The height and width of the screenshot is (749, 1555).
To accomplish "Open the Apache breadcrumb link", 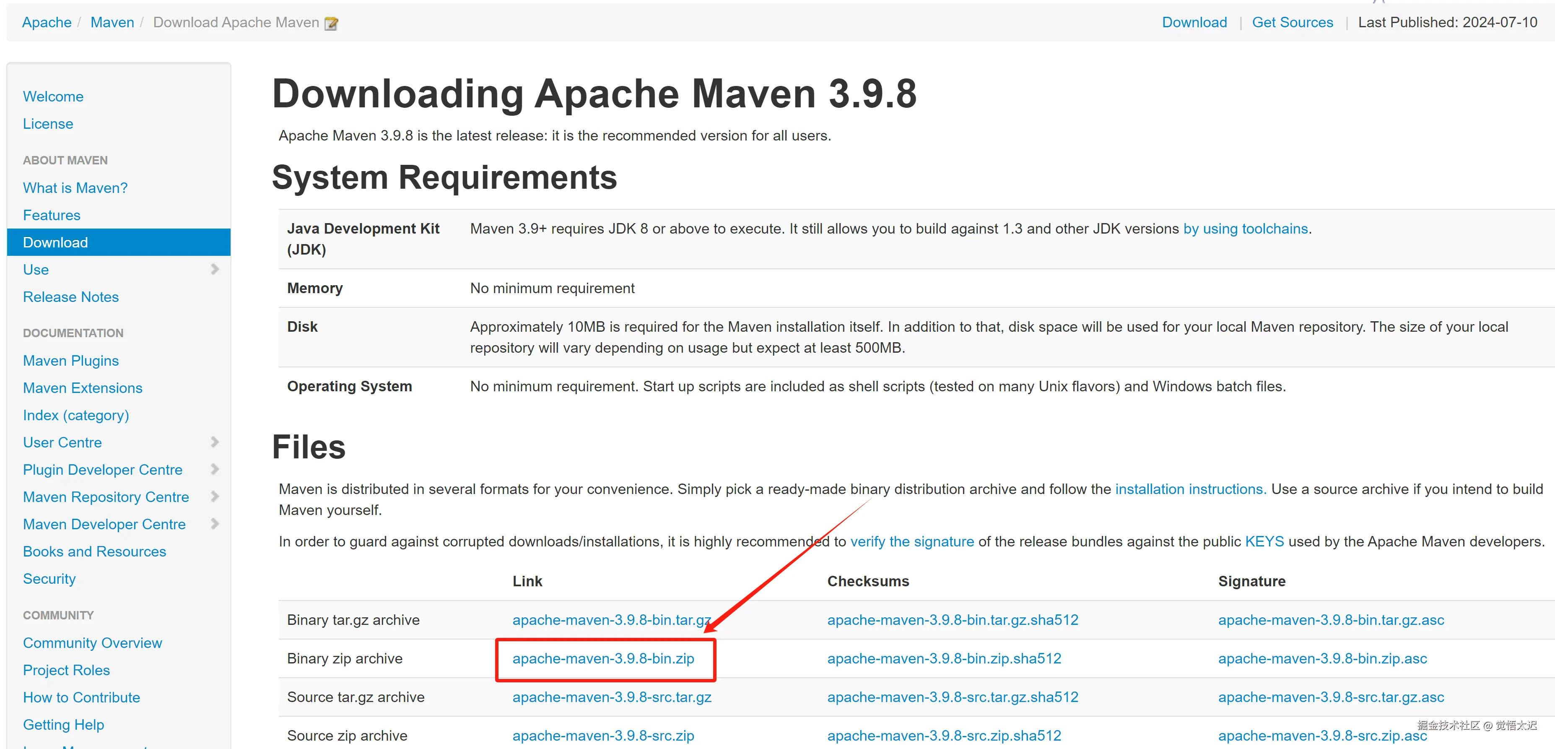I will tap(47, 22).
